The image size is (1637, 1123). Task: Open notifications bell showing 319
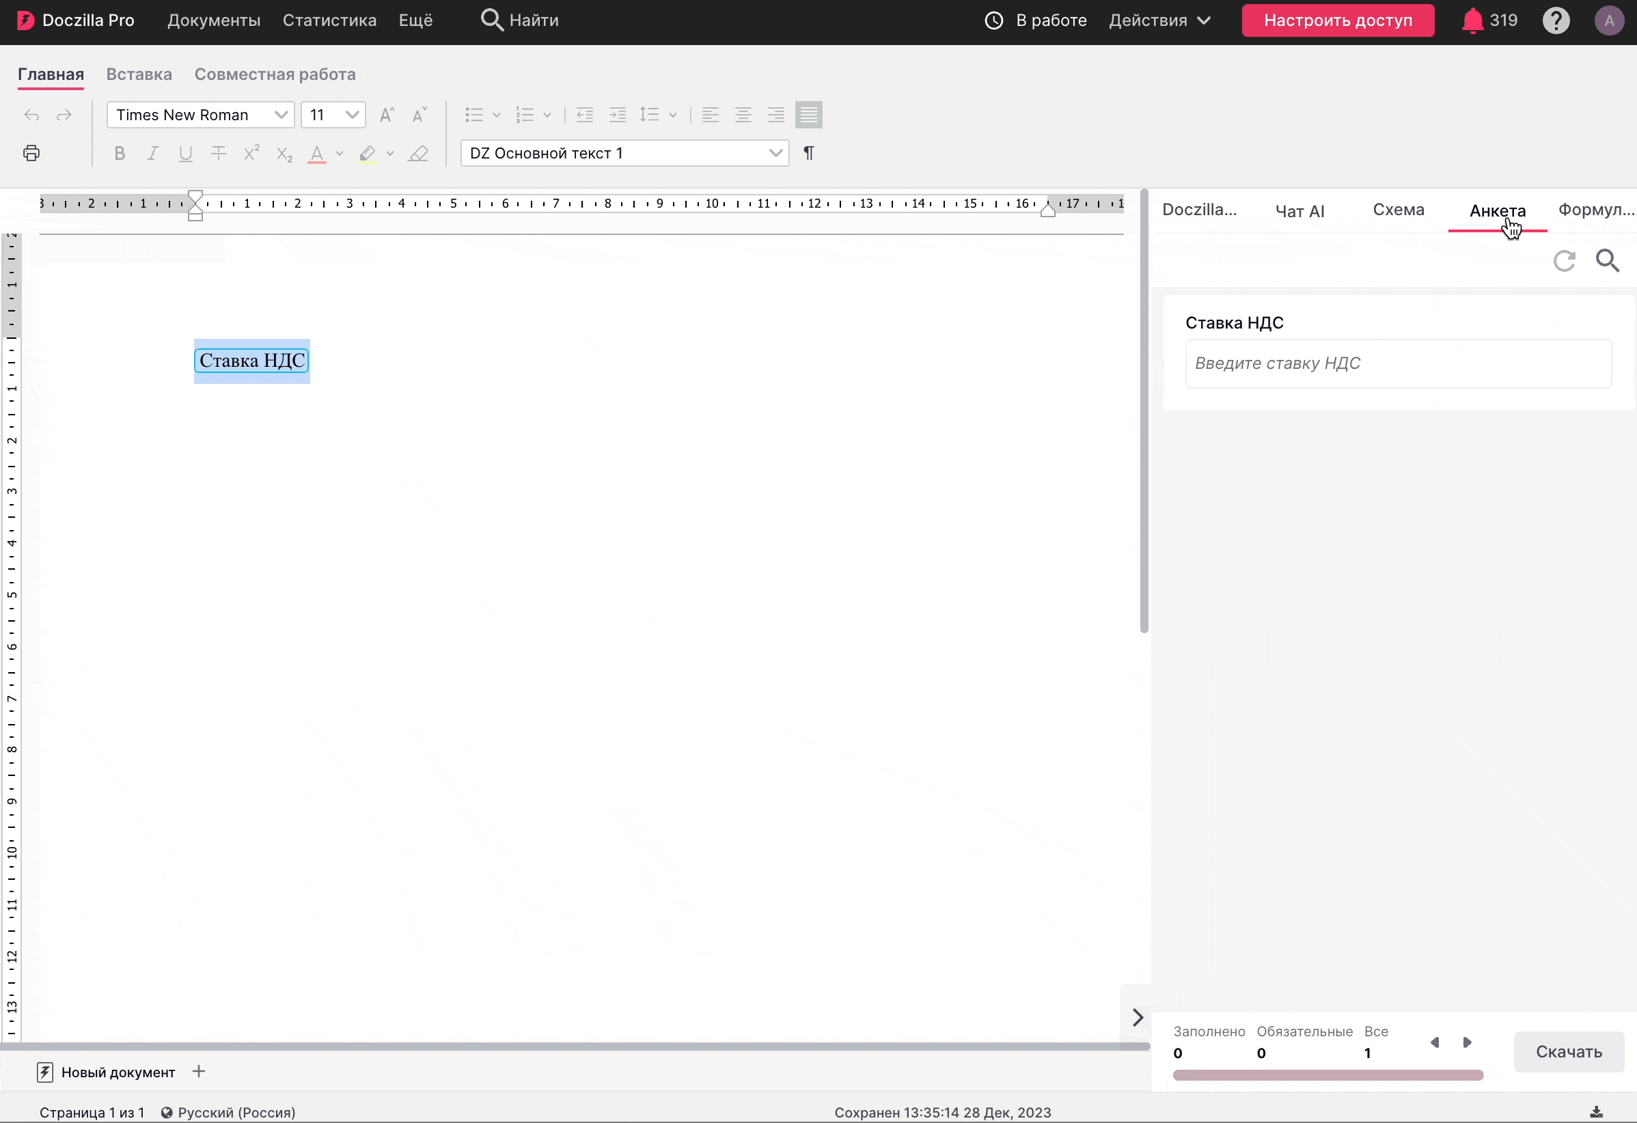click(1490, 20)
